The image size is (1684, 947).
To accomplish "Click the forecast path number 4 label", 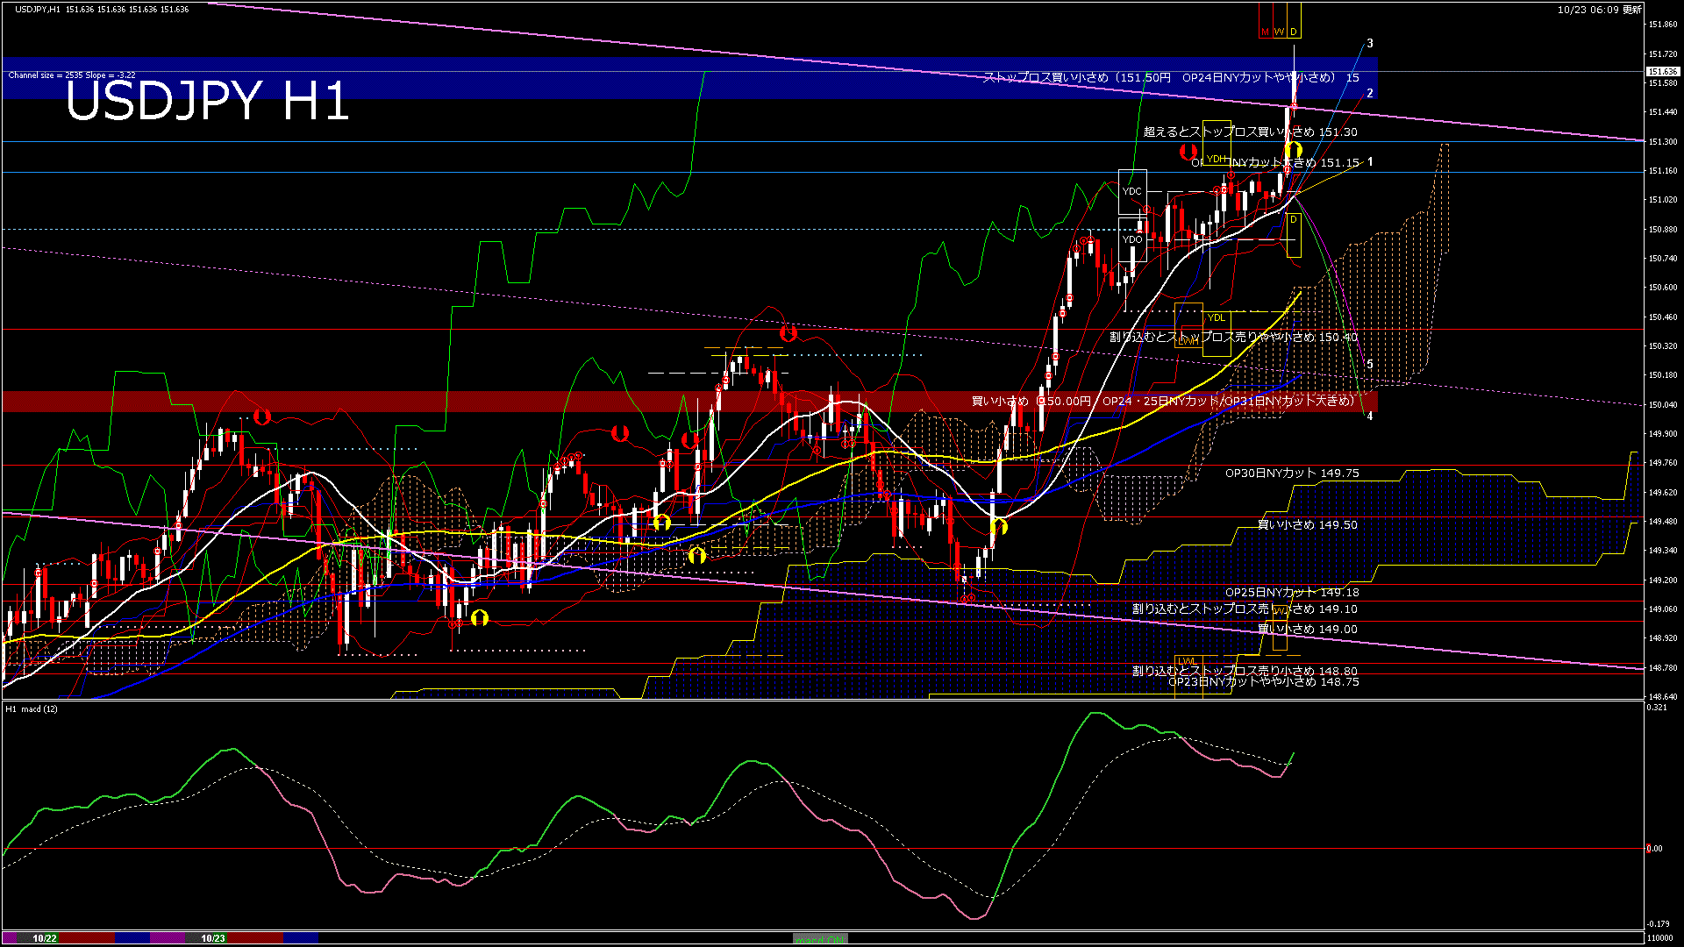I will pyautogui.click(x=1370, y=417).
